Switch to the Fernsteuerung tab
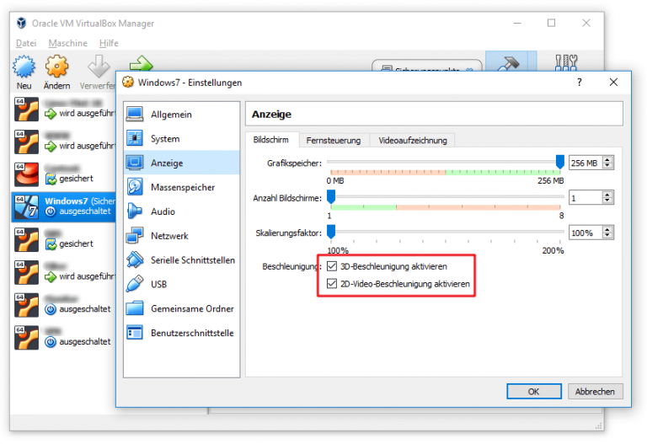 [x=334, y=141]
